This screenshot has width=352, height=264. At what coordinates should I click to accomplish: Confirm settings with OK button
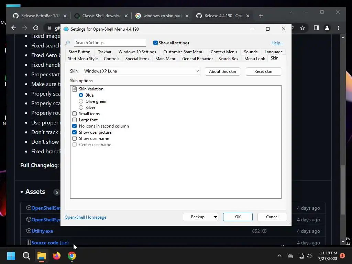[x=238, y=217]
